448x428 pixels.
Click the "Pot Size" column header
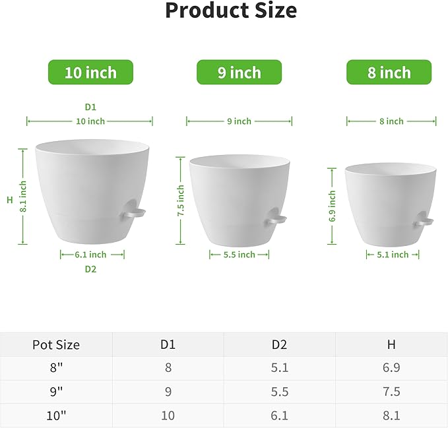tap(56, 344)
